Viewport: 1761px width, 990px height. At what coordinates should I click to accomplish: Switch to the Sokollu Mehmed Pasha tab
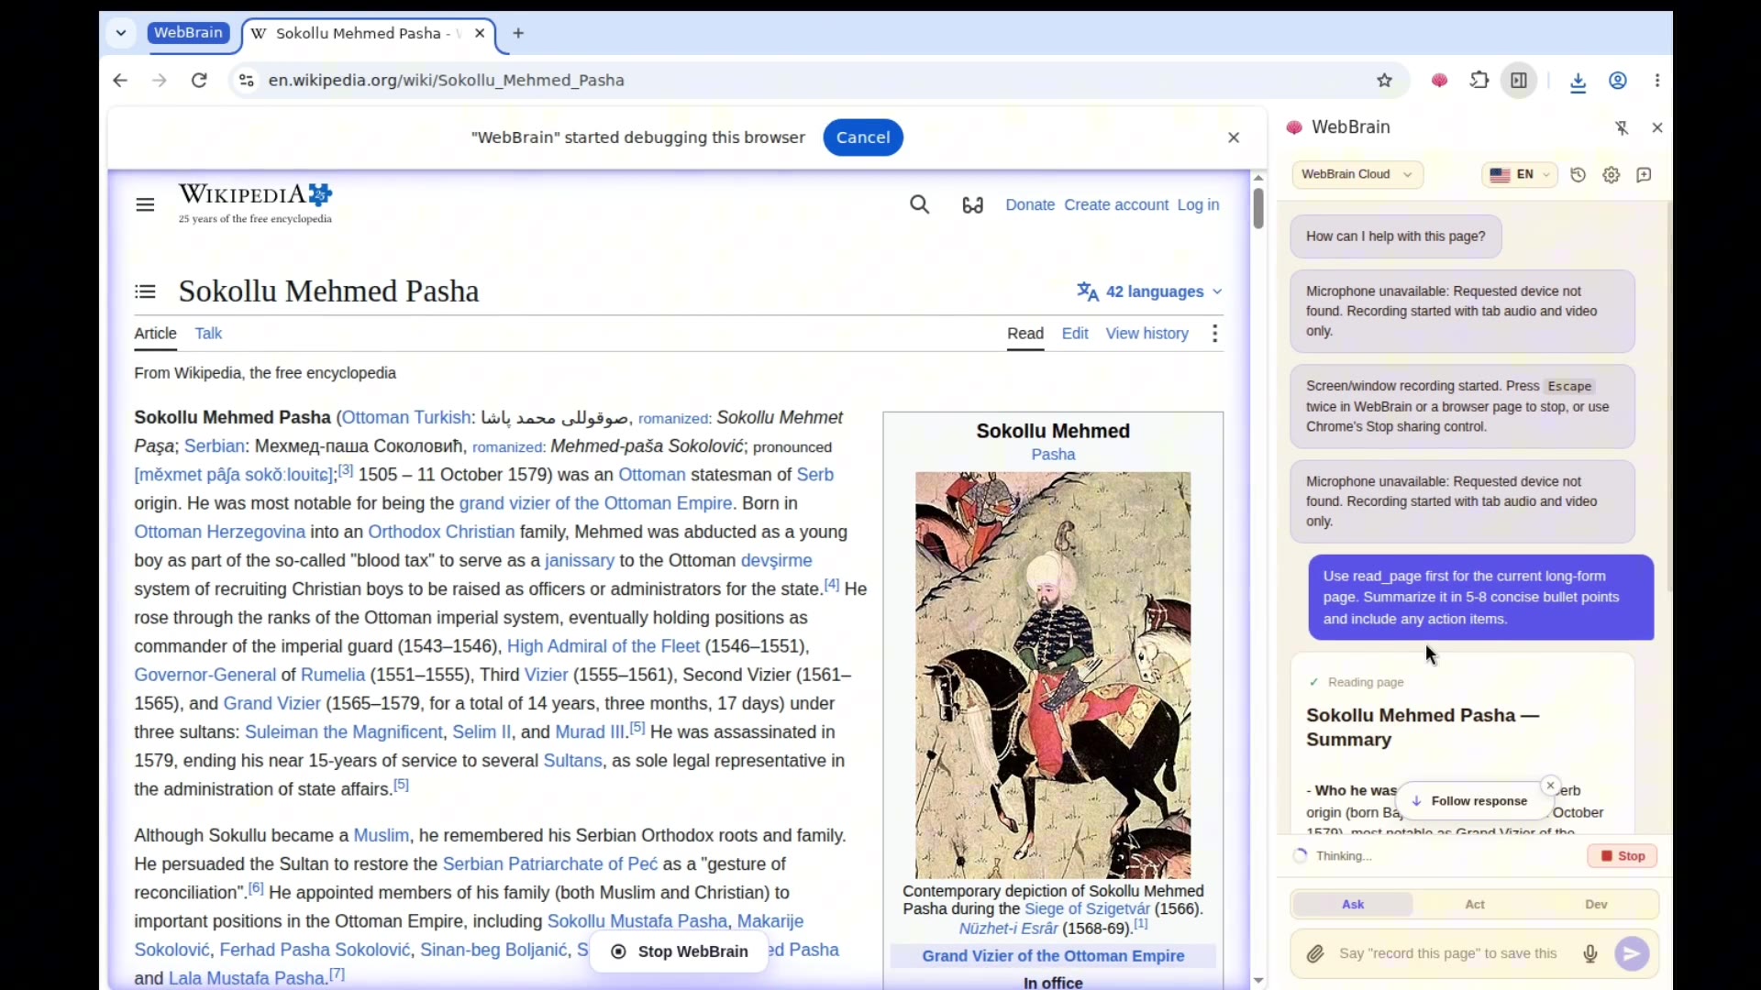click(367, 34)
